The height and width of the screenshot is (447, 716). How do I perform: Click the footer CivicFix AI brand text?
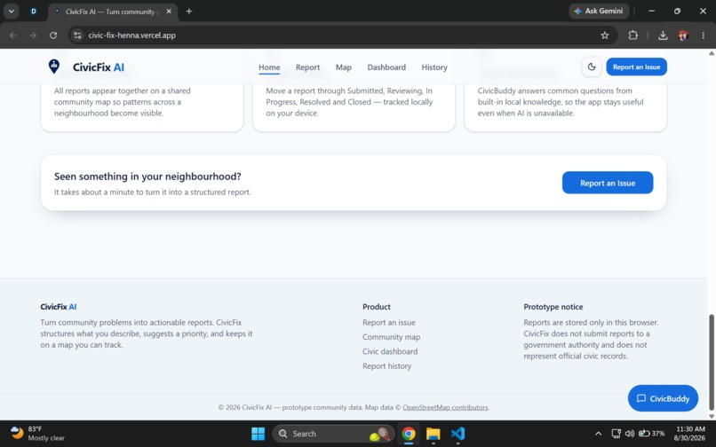[x=59, y=307]
